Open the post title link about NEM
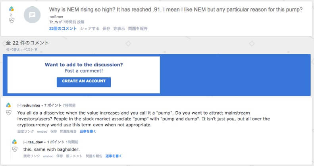Image resolution: width=314 pixels, height=166 pixels. tap(175, 10)
